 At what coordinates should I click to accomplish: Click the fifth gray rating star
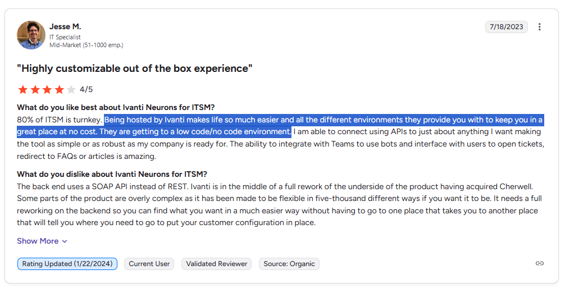(71, 89)
